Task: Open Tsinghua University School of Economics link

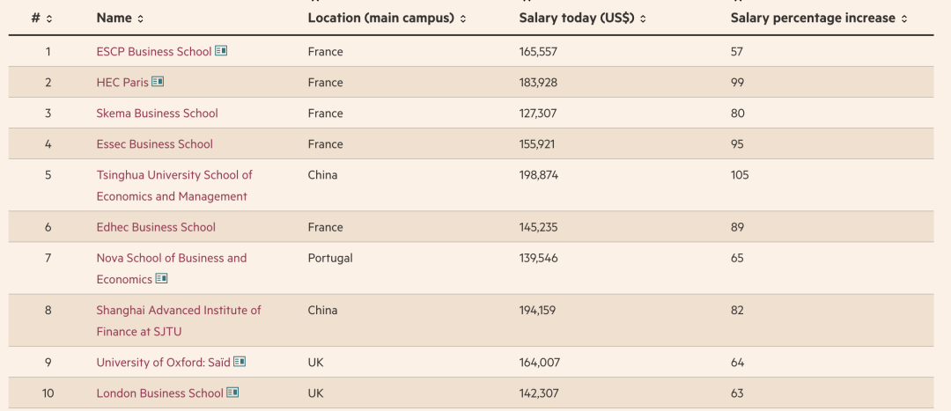Action: click(x=174, y=186)
